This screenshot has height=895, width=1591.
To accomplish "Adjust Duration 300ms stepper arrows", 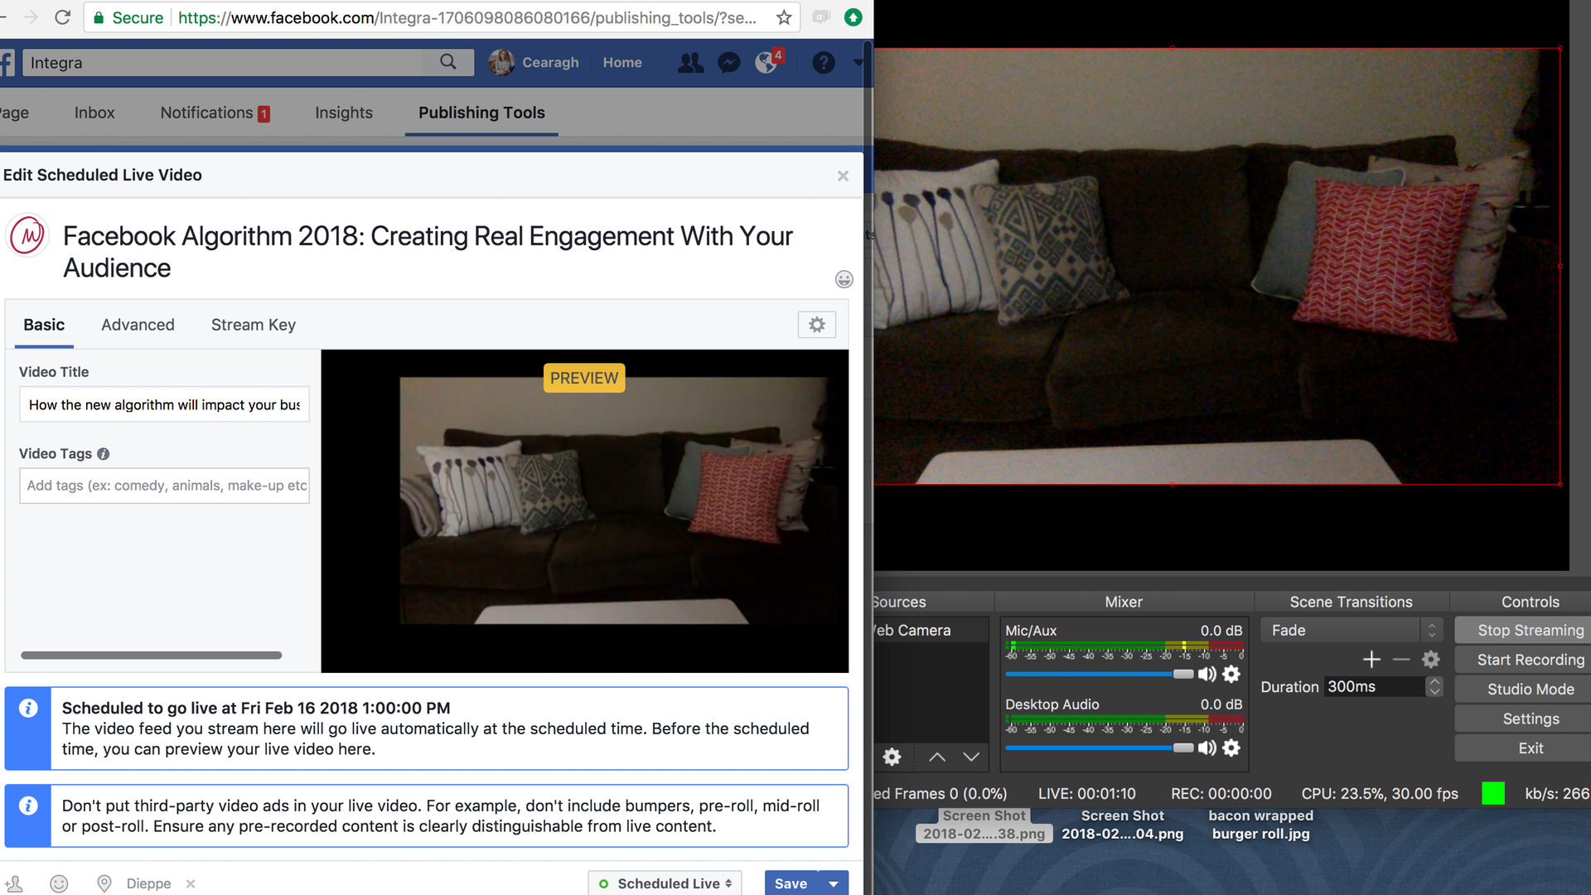I will coord(1434,687).
